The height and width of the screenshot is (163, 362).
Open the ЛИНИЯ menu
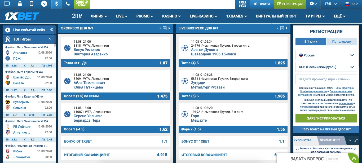coord(99,16)
